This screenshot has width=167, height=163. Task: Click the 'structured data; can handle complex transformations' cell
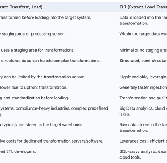tap(50, 61)
